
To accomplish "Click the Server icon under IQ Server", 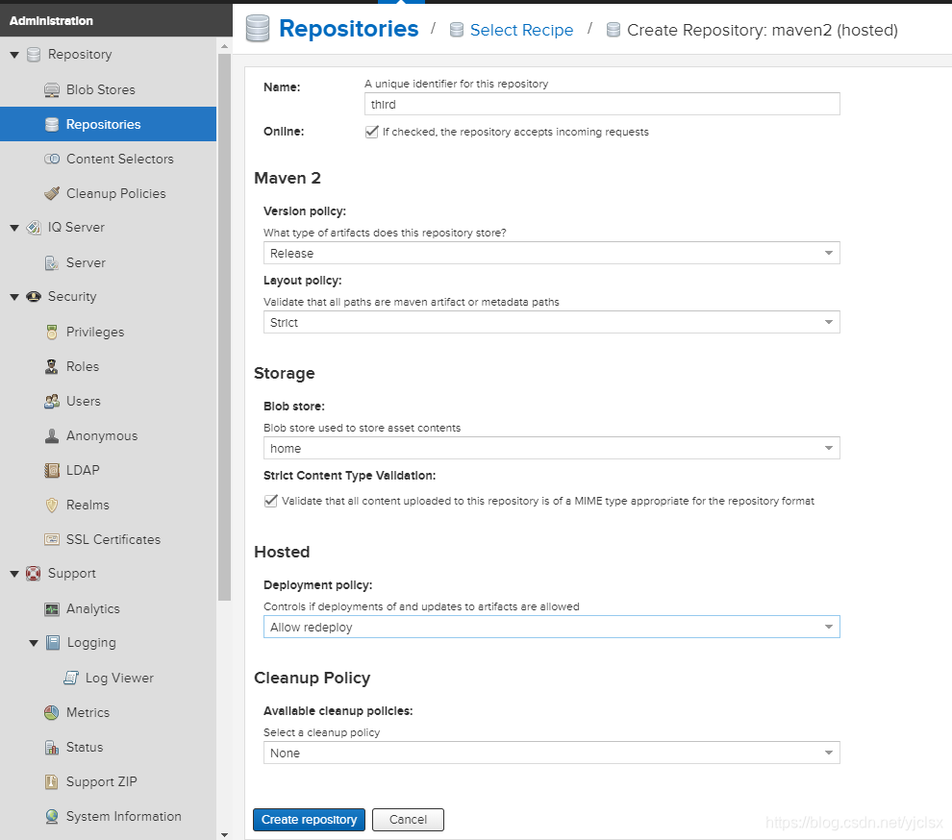I will (52, 262).
